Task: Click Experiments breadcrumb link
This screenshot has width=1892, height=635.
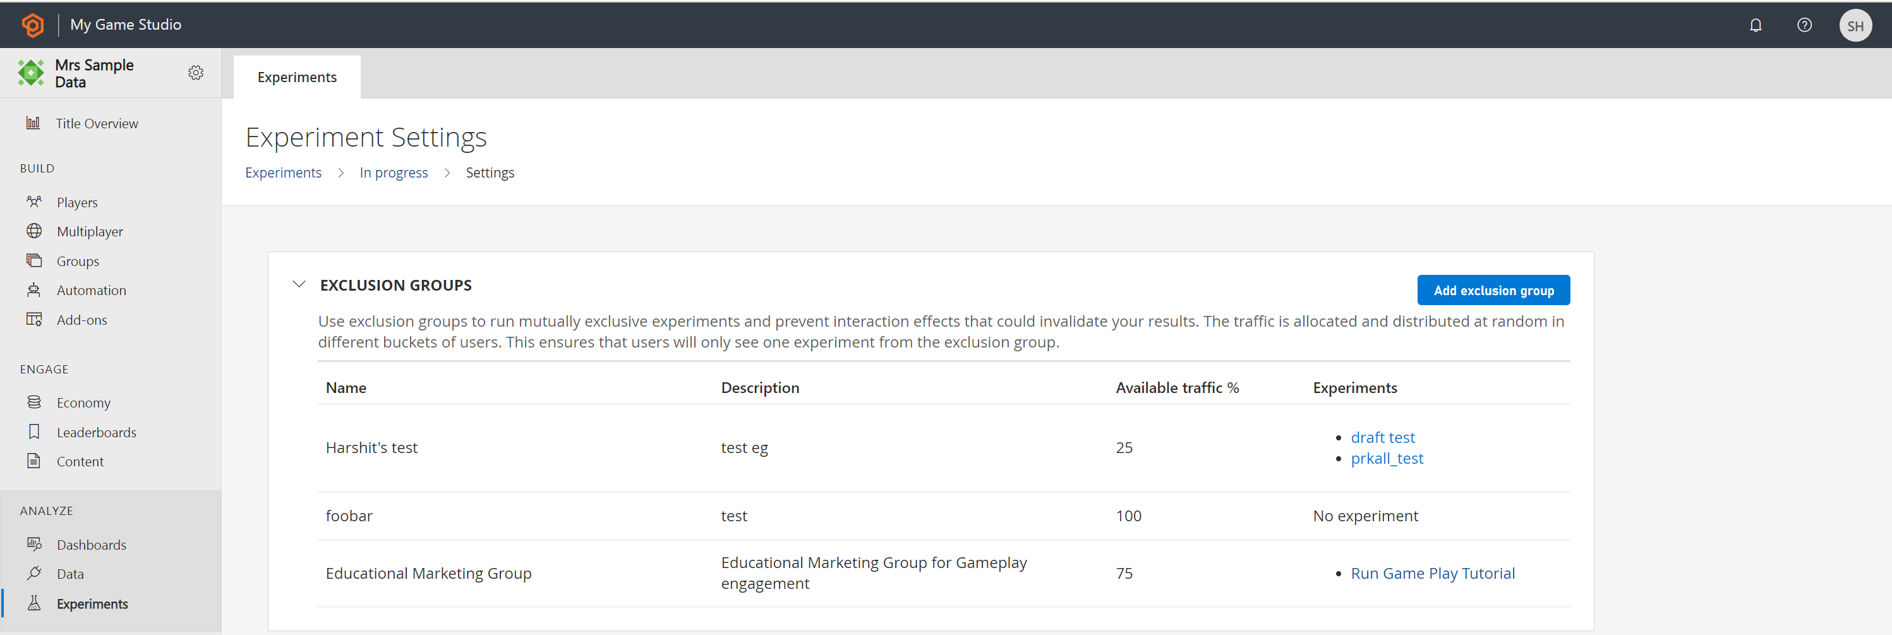Action: (x=283, y=172)
